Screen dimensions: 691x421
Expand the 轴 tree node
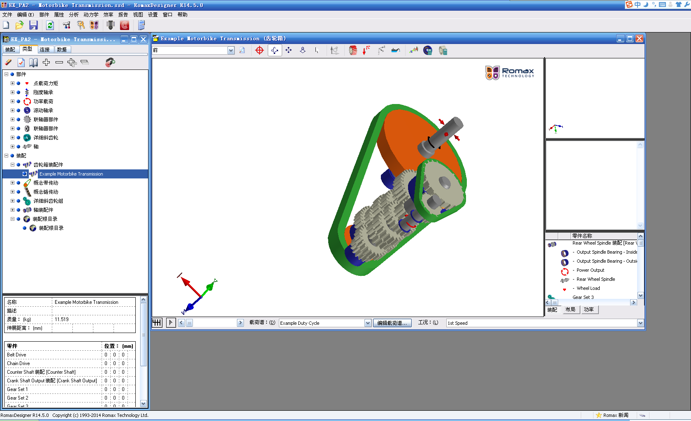pyautogui.click(x=12, y=147)
